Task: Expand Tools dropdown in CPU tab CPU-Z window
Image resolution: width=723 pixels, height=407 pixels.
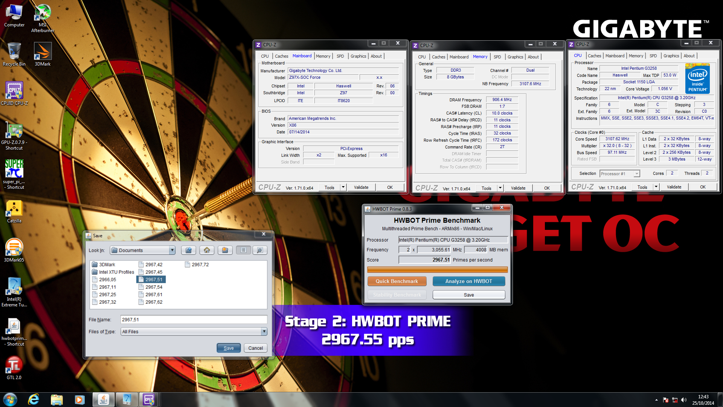Action: (x=656, y=187)
